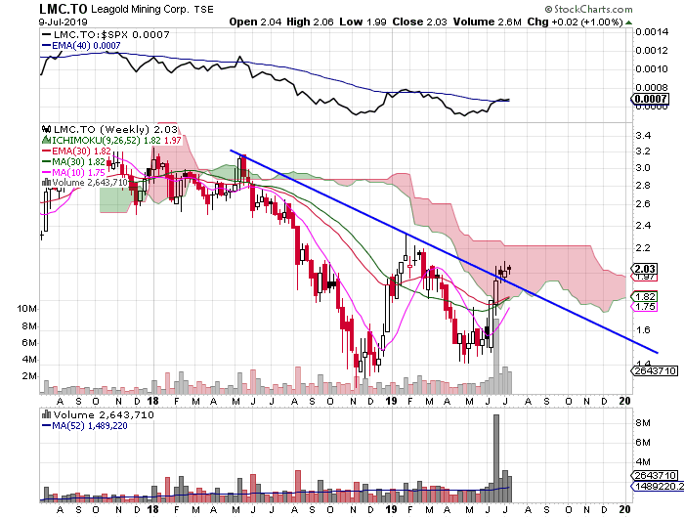Click the red 1.97 Ichimoku value tag

click(646, 278)
